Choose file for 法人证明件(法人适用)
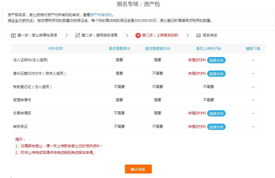275x178 pixels. pos(216,60)
